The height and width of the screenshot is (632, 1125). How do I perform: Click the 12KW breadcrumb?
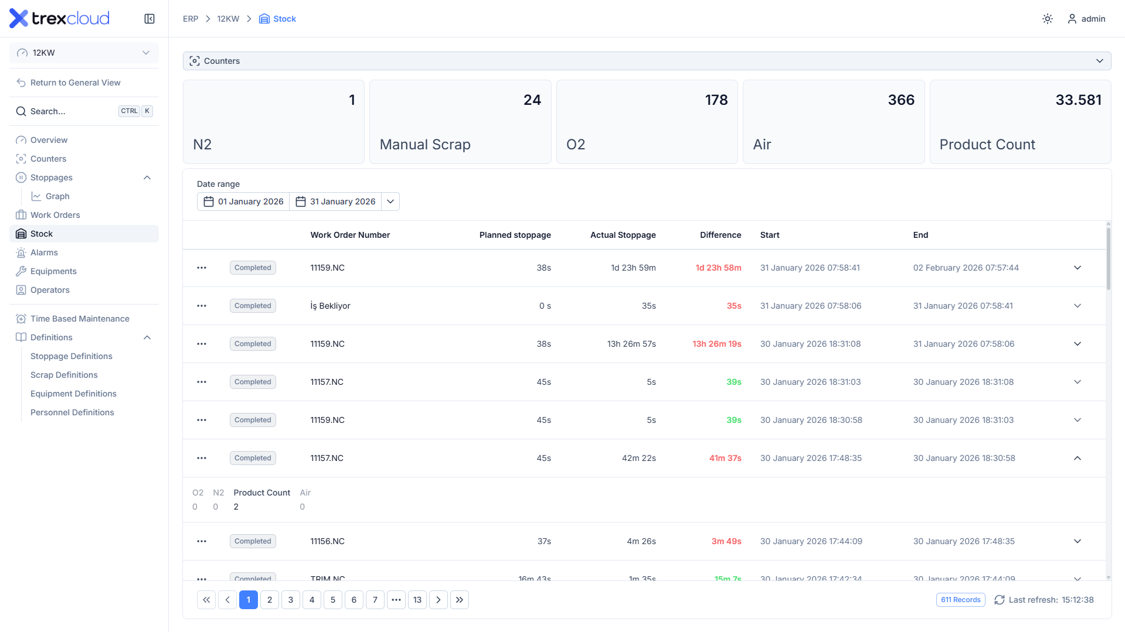coord(228,19)
